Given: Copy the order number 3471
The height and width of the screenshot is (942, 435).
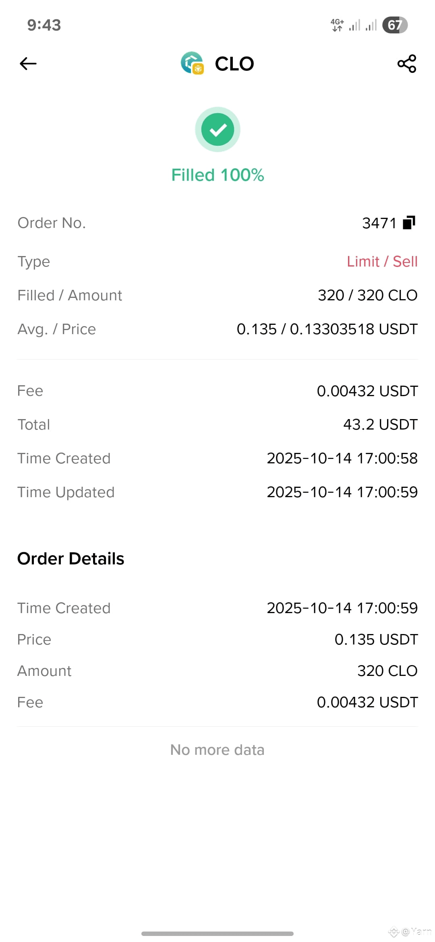Looking at the screenshot, I should click(409, 222).
